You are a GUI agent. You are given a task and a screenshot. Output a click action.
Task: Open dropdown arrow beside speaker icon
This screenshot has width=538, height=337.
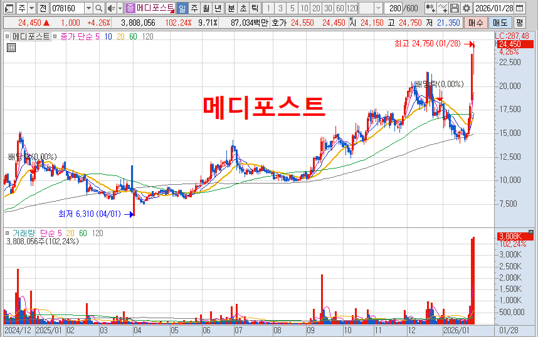point(120,8)
